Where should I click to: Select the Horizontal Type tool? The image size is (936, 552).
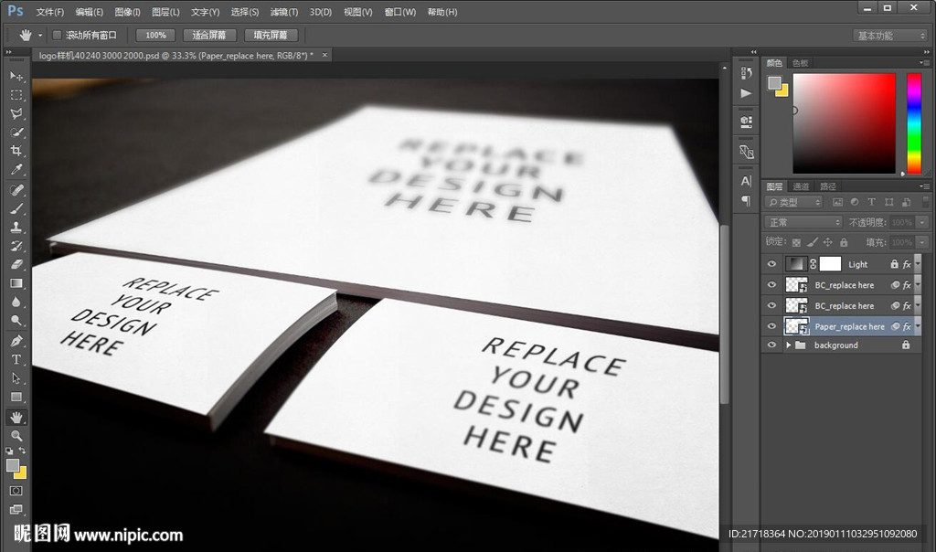16,359
